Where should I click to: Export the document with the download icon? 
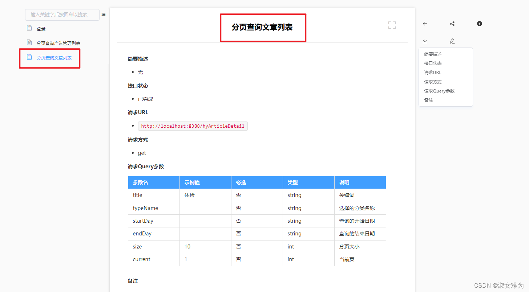425,41
